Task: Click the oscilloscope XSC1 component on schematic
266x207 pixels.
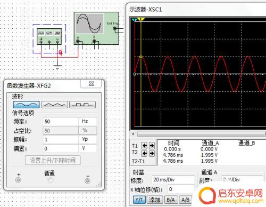Action: click(96, 28)
